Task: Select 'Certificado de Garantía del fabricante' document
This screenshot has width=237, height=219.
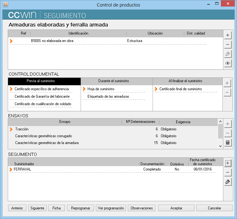Action: 42,96
